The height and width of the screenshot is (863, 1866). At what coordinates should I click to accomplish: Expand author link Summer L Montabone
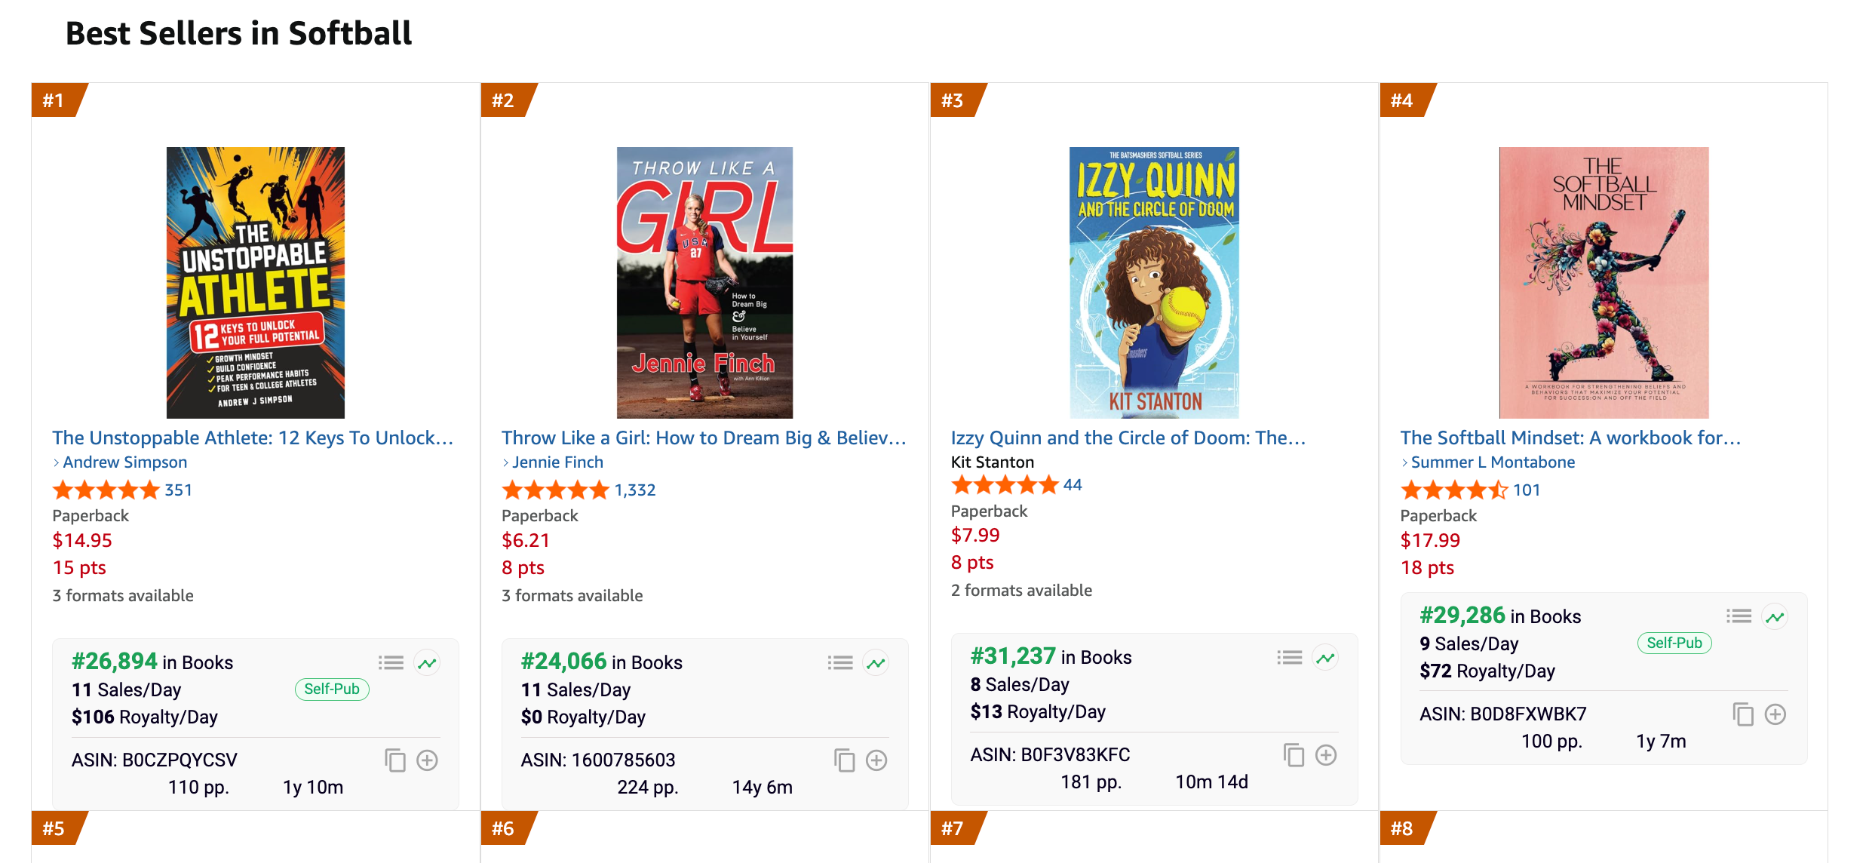[1492, 462]
